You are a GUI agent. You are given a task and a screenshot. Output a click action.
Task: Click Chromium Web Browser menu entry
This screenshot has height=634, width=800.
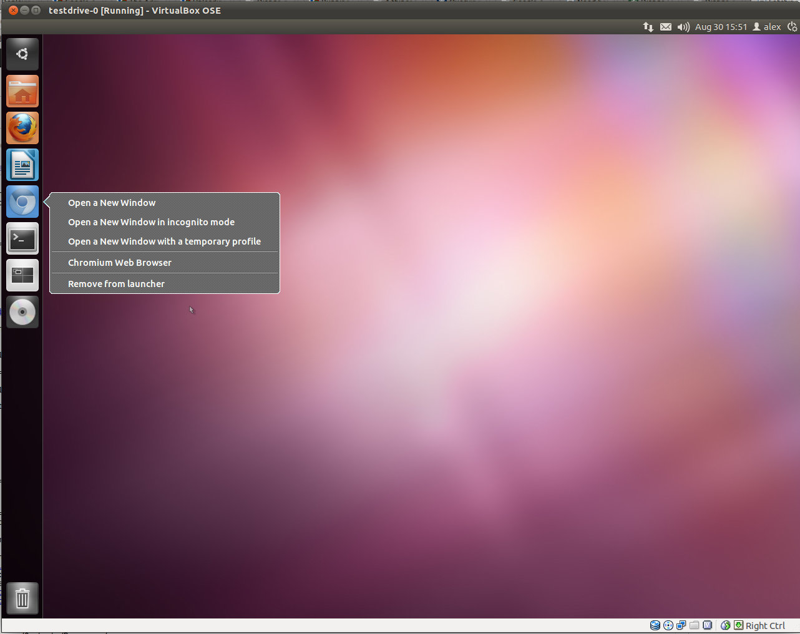[120, 263]
